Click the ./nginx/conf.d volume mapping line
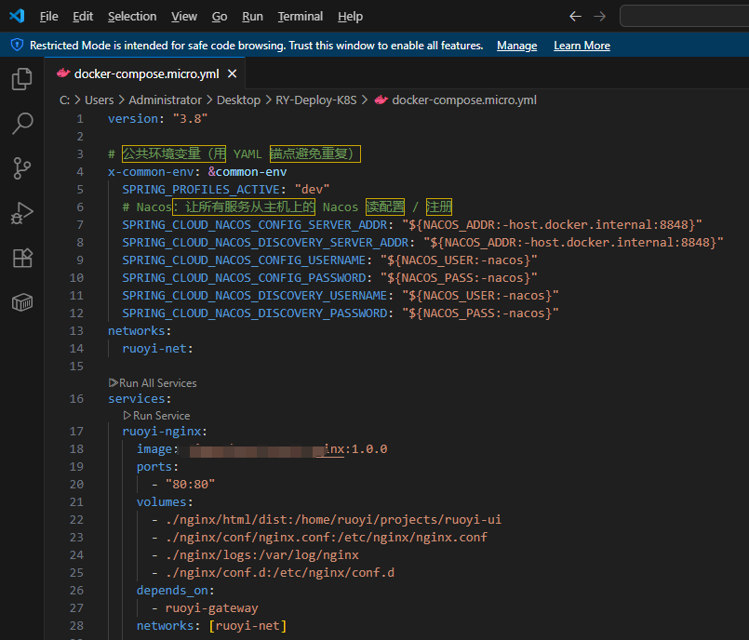Image resolution: width=749 pixels, height=640 pixels. pyautogui.click(x=280, y=572)
